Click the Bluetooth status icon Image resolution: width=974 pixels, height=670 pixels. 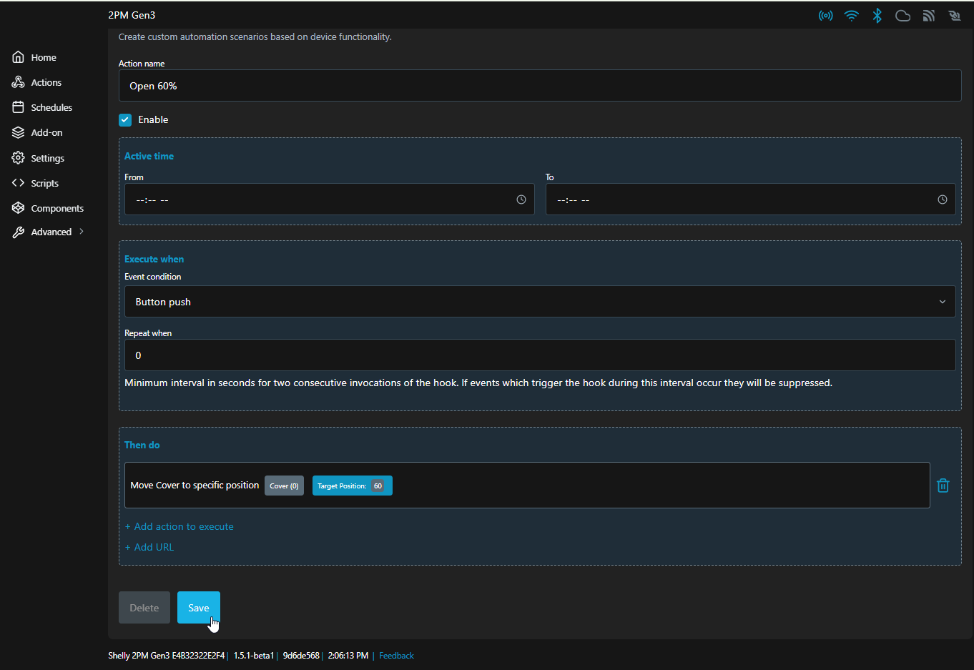[877, 16]
